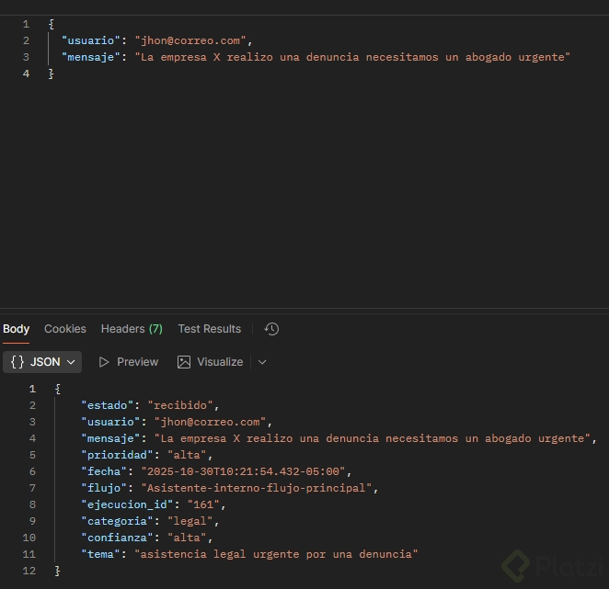Click response line number 12

29,571
